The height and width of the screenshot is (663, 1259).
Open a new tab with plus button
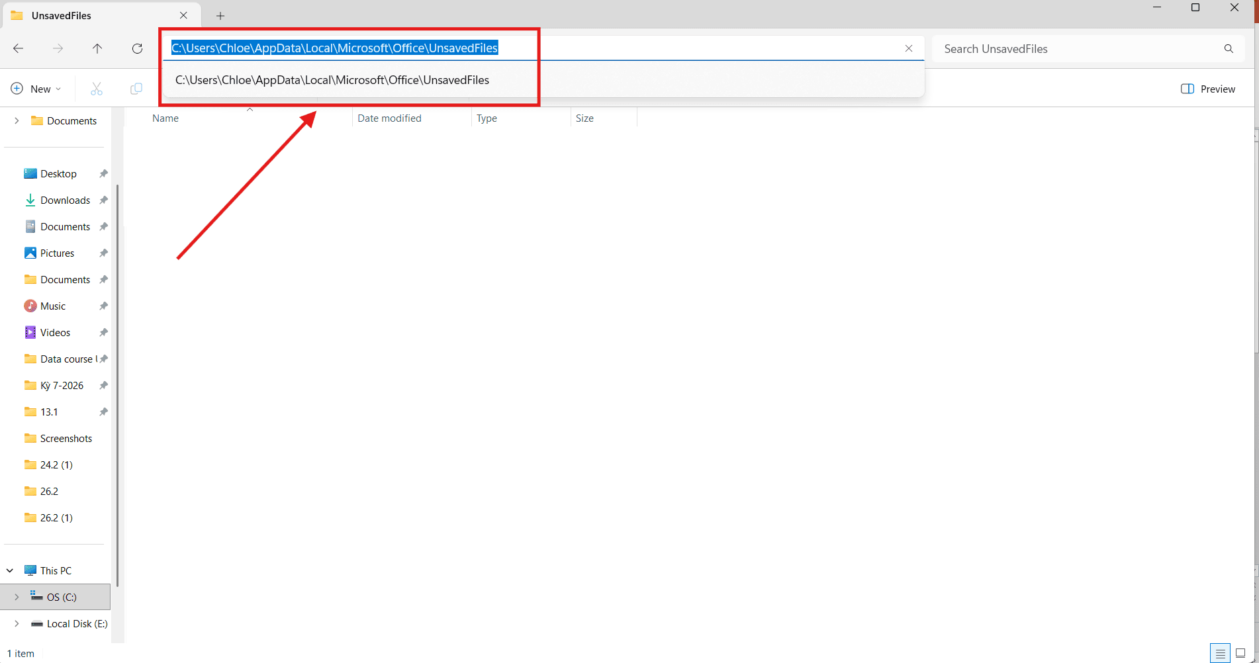220,16
